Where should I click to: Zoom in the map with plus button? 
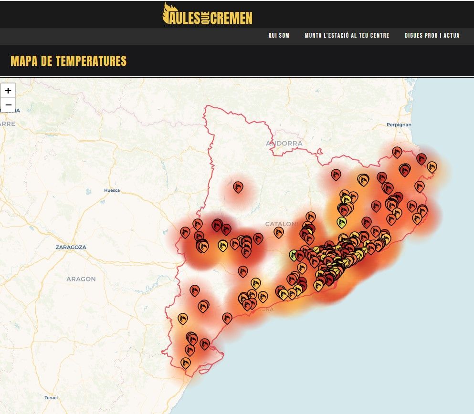click(8, 91)
